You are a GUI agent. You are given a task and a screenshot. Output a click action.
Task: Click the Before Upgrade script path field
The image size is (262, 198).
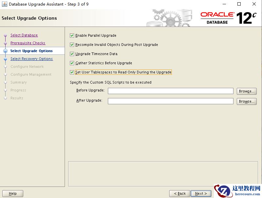pyautogui.click(x=171, y=91)
